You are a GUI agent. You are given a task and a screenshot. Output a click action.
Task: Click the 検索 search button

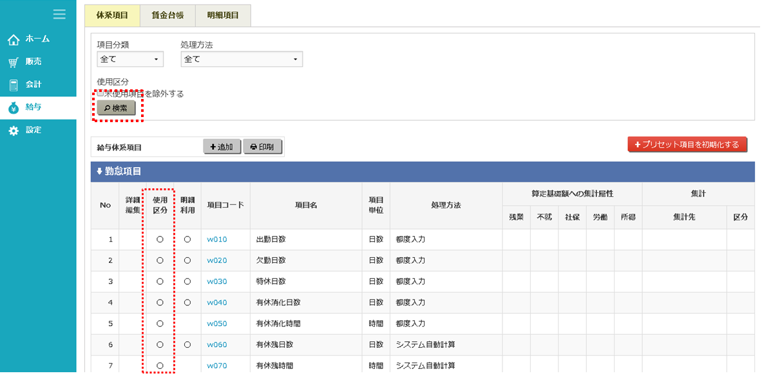[117, 108]
